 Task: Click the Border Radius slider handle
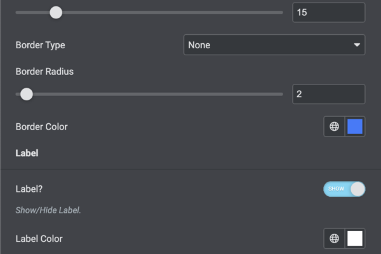[26, 94]
